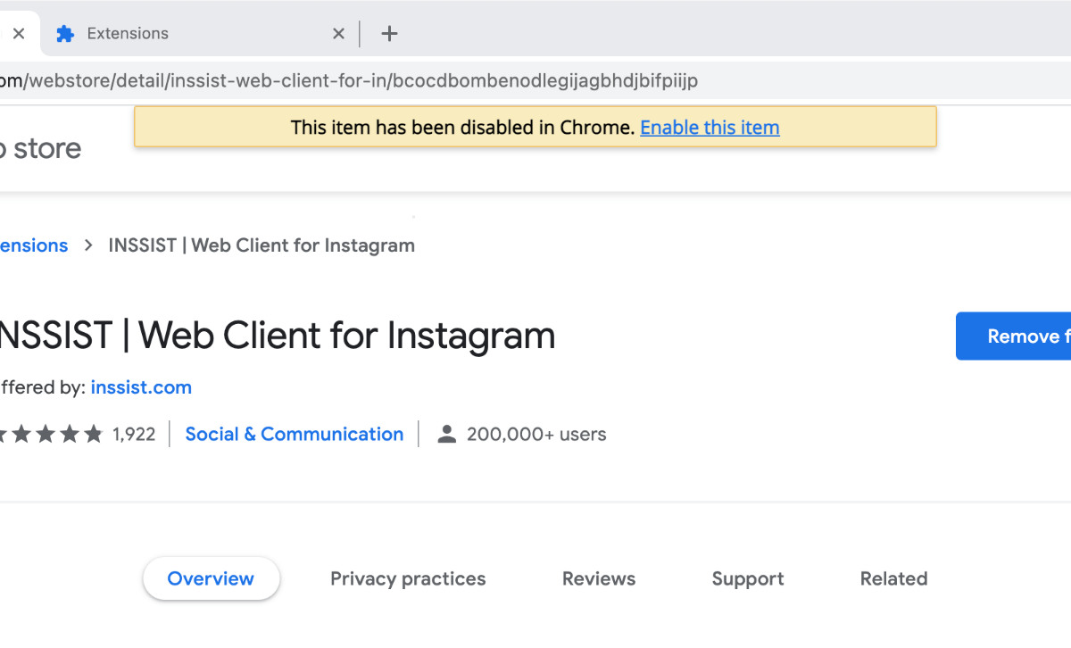Open the Reviews tab
Image resolution: width=1071 pixels, height=648 pixels.
599,578
